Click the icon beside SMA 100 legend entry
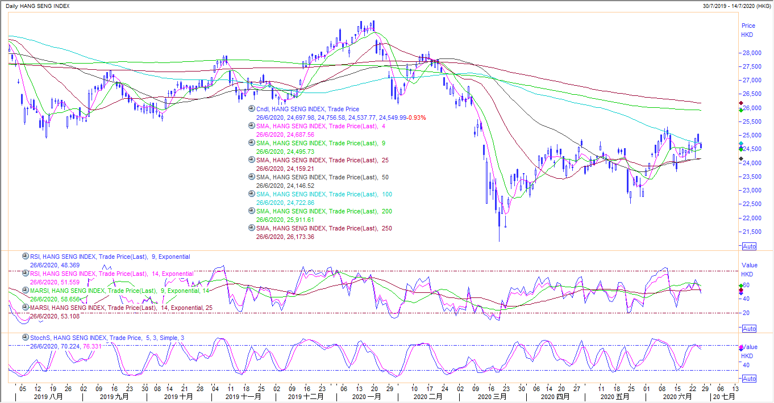Screen dimensions: 774x403 tap(252, 194)
